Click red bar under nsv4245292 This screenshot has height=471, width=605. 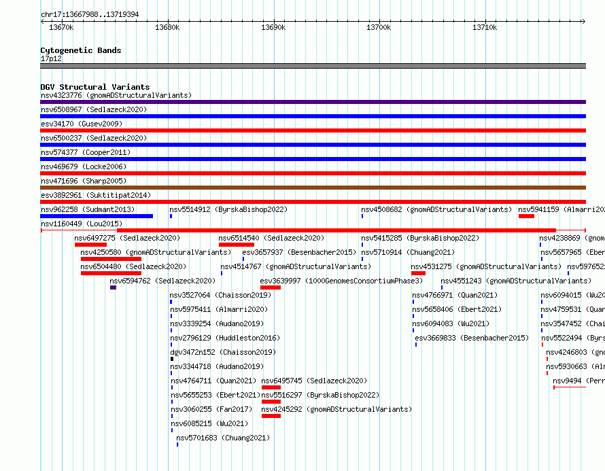click(x=271, y=416)
